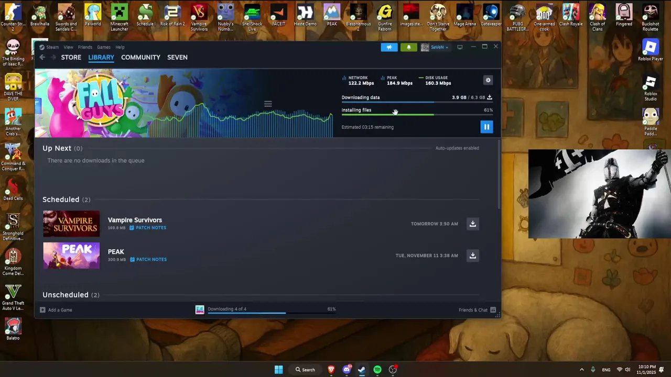The width and height of the screenshot is (671, 377).
Task: Click the Scheduled (2) section header
Action: click(66, 199)
